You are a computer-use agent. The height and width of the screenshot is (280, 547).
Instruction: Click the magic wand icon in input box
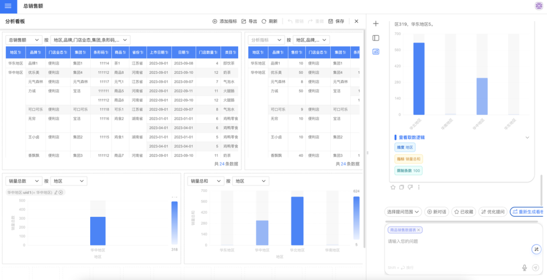pos(536,249)
